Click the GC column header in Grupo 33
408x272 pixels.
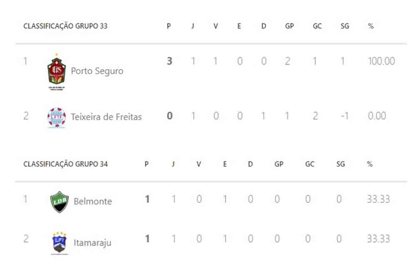317,26
